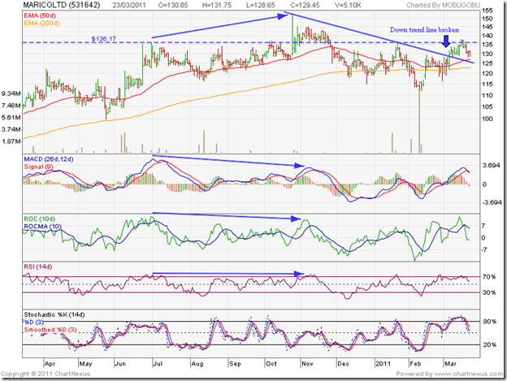Click the Feb month label on time axis
This screenshot has width=507, height=381.
pos(415,364)
